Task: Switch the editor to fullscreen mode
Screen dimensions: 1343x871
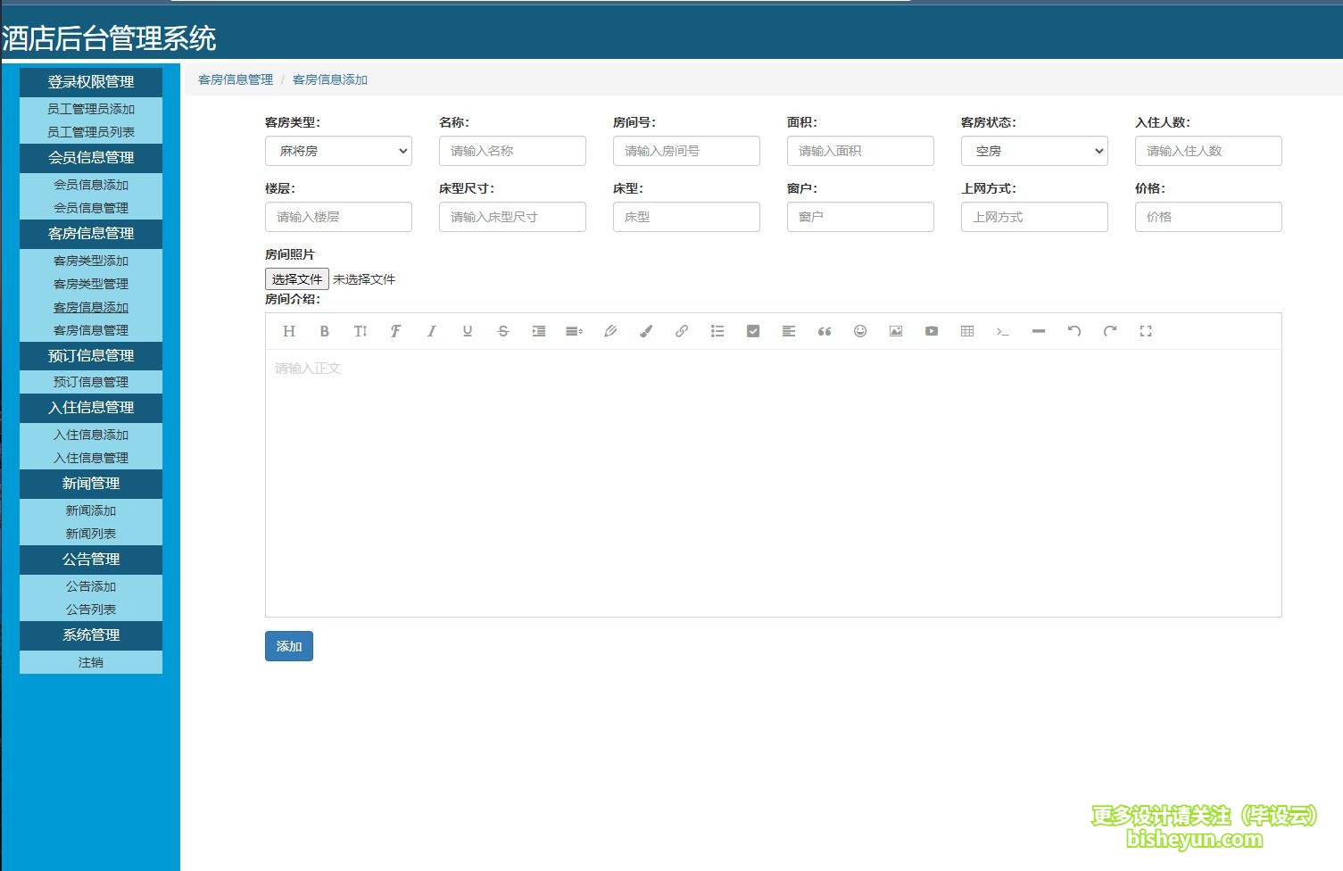Action: pos(1146,331)
